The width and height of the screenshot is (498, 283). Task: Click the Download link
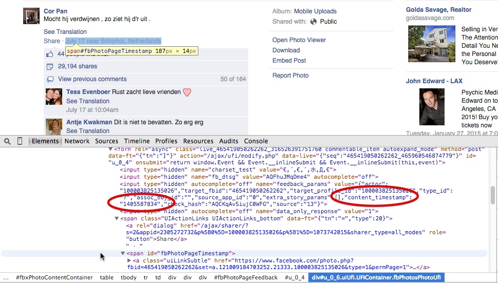coord(286,50)
